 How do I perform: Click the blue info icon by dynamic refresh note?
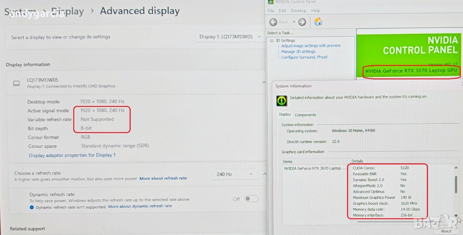tap(32, 207)
